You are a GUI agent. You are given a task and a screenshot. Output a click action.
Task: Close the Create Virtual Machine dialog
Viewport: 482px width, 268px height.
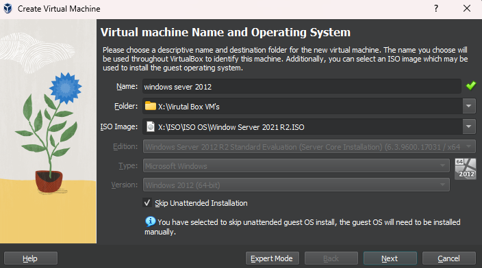467,9
